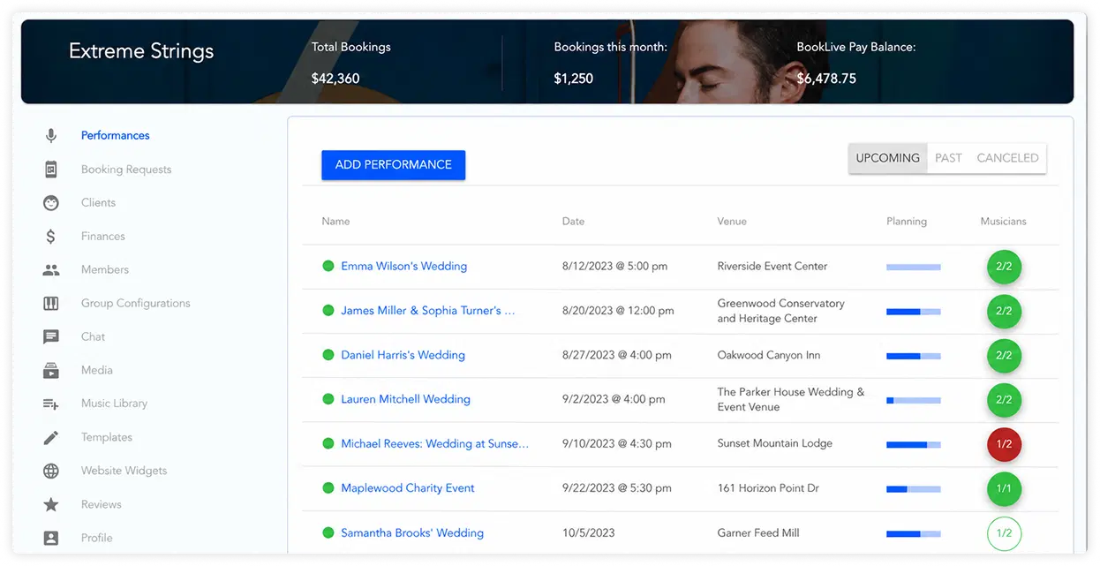The width and height of the screenshot is (1100, 566).
Task: Click the Performances microphone icon
Action: click(x=51, y=136)
